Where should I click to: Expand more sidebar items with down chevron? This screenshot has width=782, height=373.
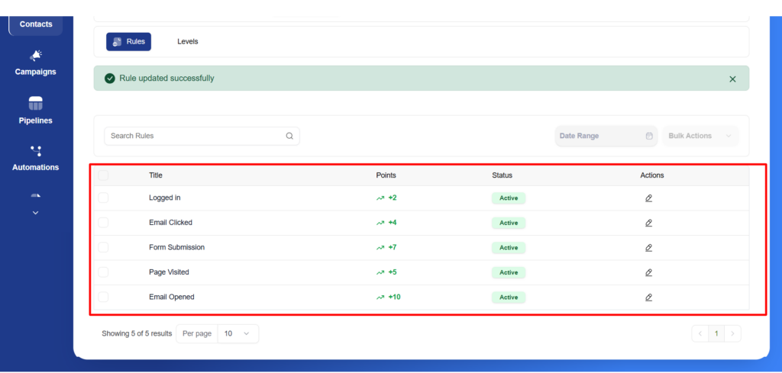35,213
